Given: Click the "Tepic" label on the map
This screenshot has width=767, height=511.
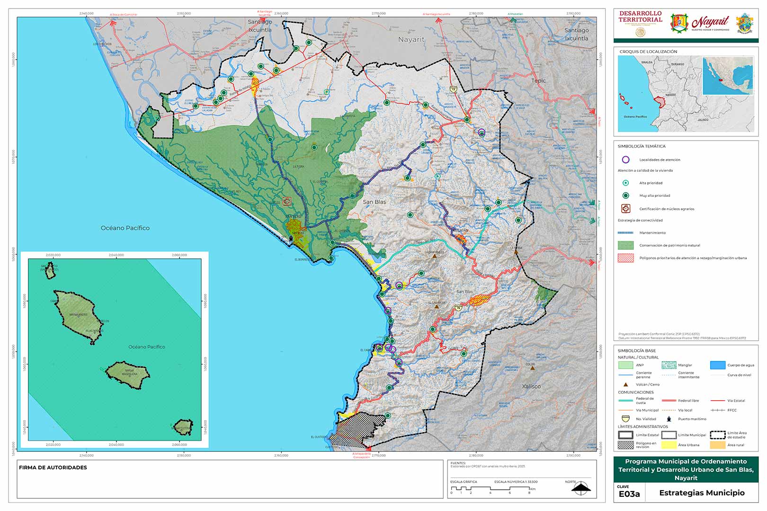Looking at the screenshot, I should [x=539, y=81].
